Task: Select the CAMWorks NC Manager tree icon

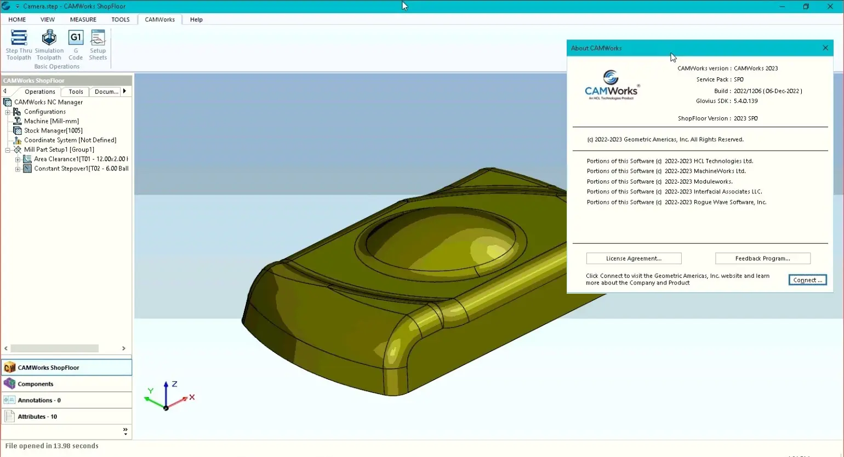Action: [8, 102]
